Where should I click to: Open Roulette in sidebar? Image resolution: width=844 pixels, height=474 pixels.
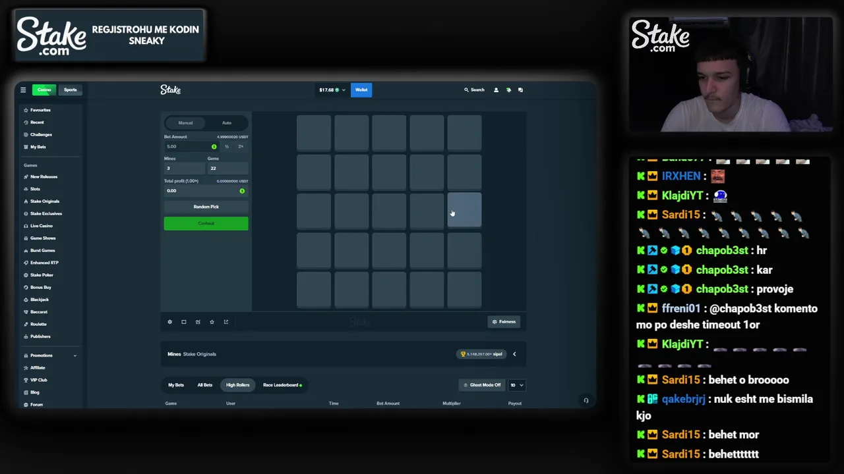tap(35, 324)
